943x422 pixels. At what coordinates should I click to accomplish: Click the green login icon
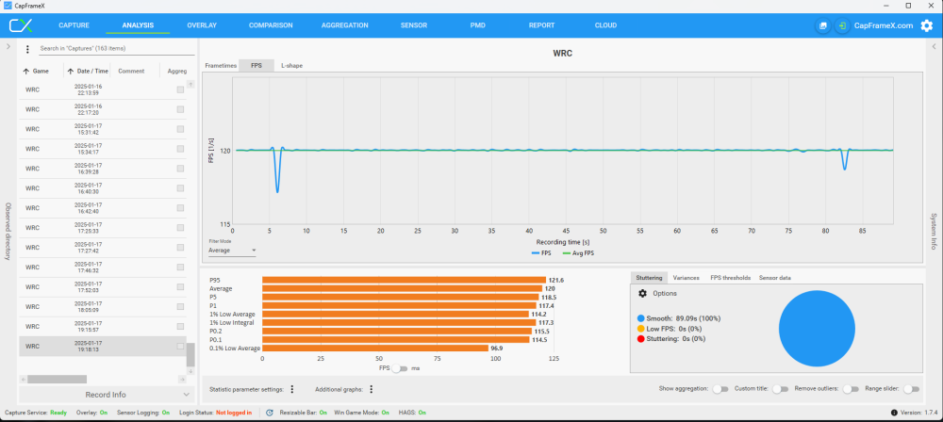pos(841,25)
